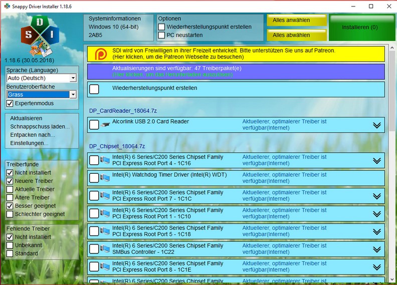Expand Alcorlink USB 2.0 Card Reader details
The width and height of the screenshot is (397, 285).
[x=377, y=125]
